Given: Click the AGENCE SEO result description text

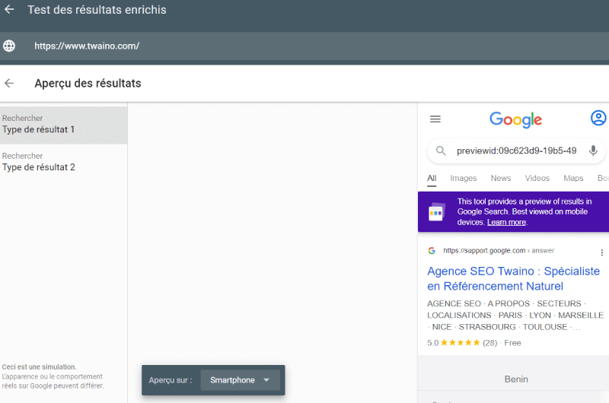Looking at the screenshot, I should [515, 316].
